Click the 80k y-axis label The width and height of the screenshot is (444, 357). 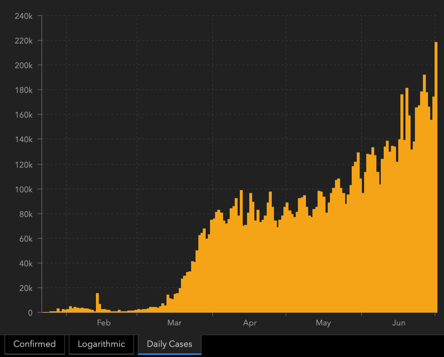click(x=25, y=214)
